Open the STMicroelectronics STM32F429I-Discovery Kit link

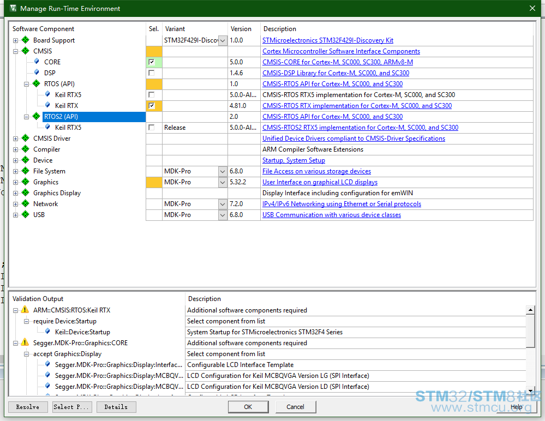tap(328, 40)
